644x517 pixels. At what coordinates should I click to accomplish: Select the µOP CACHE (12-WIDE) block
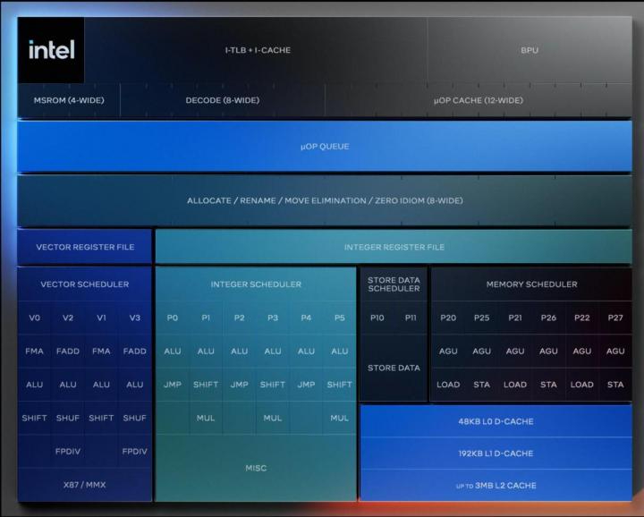[479, 100]
